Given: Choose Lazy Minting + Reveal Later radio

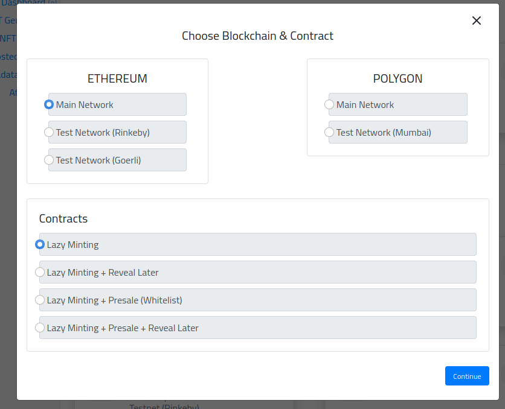Looking at the screenshot, I should [40, 272].
